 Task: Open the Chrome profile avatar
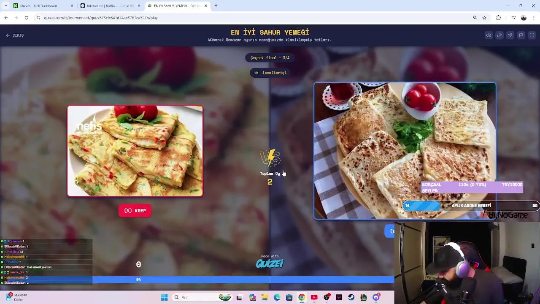[x=524, y=18]
